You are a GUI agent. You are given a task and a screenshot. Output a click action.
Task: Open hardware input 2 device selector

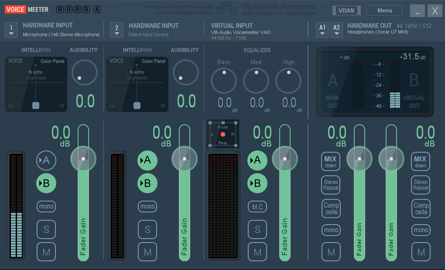(116, 30)
